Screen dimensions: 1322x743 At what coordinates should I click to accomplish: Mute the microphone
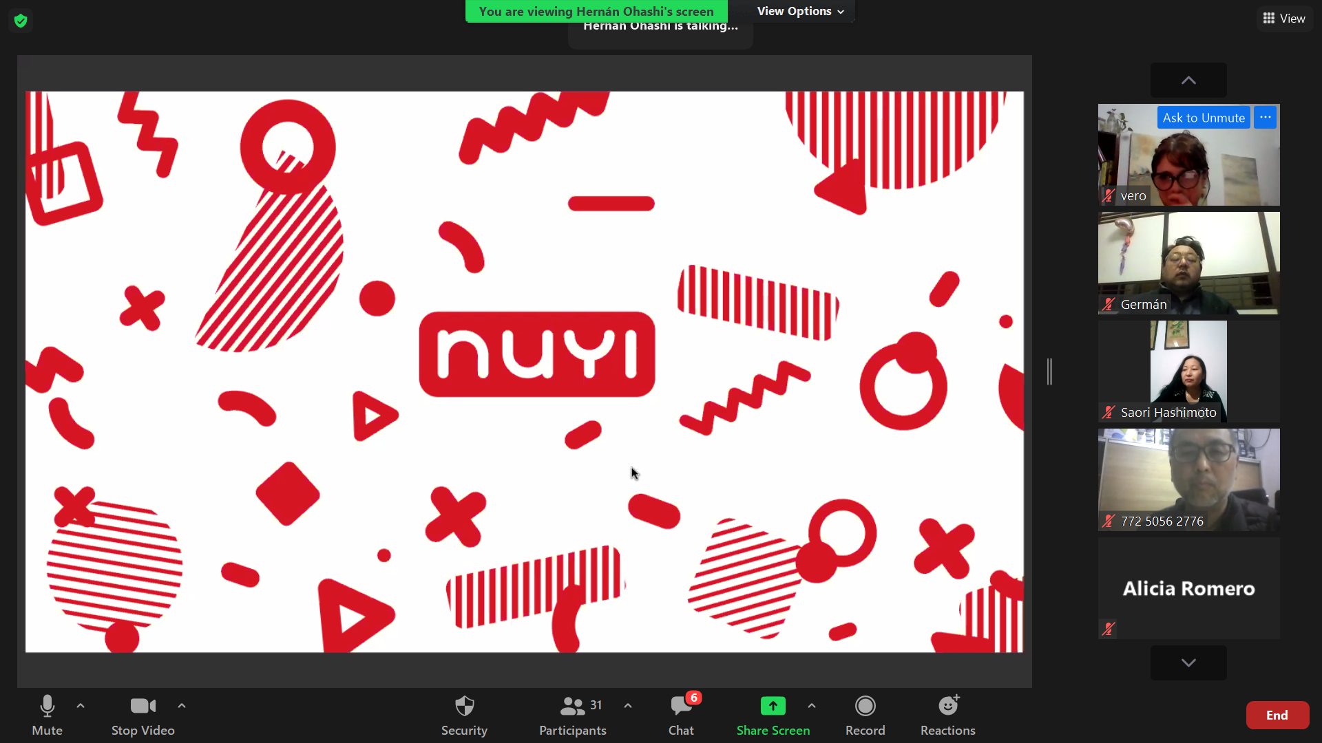(x=47, y=715)
